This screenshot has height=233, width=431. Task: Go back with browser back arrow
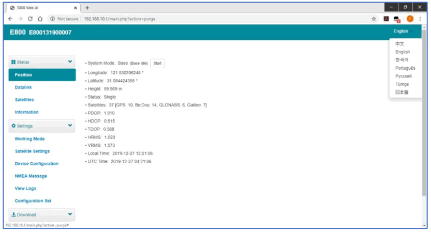coord(10,19)
